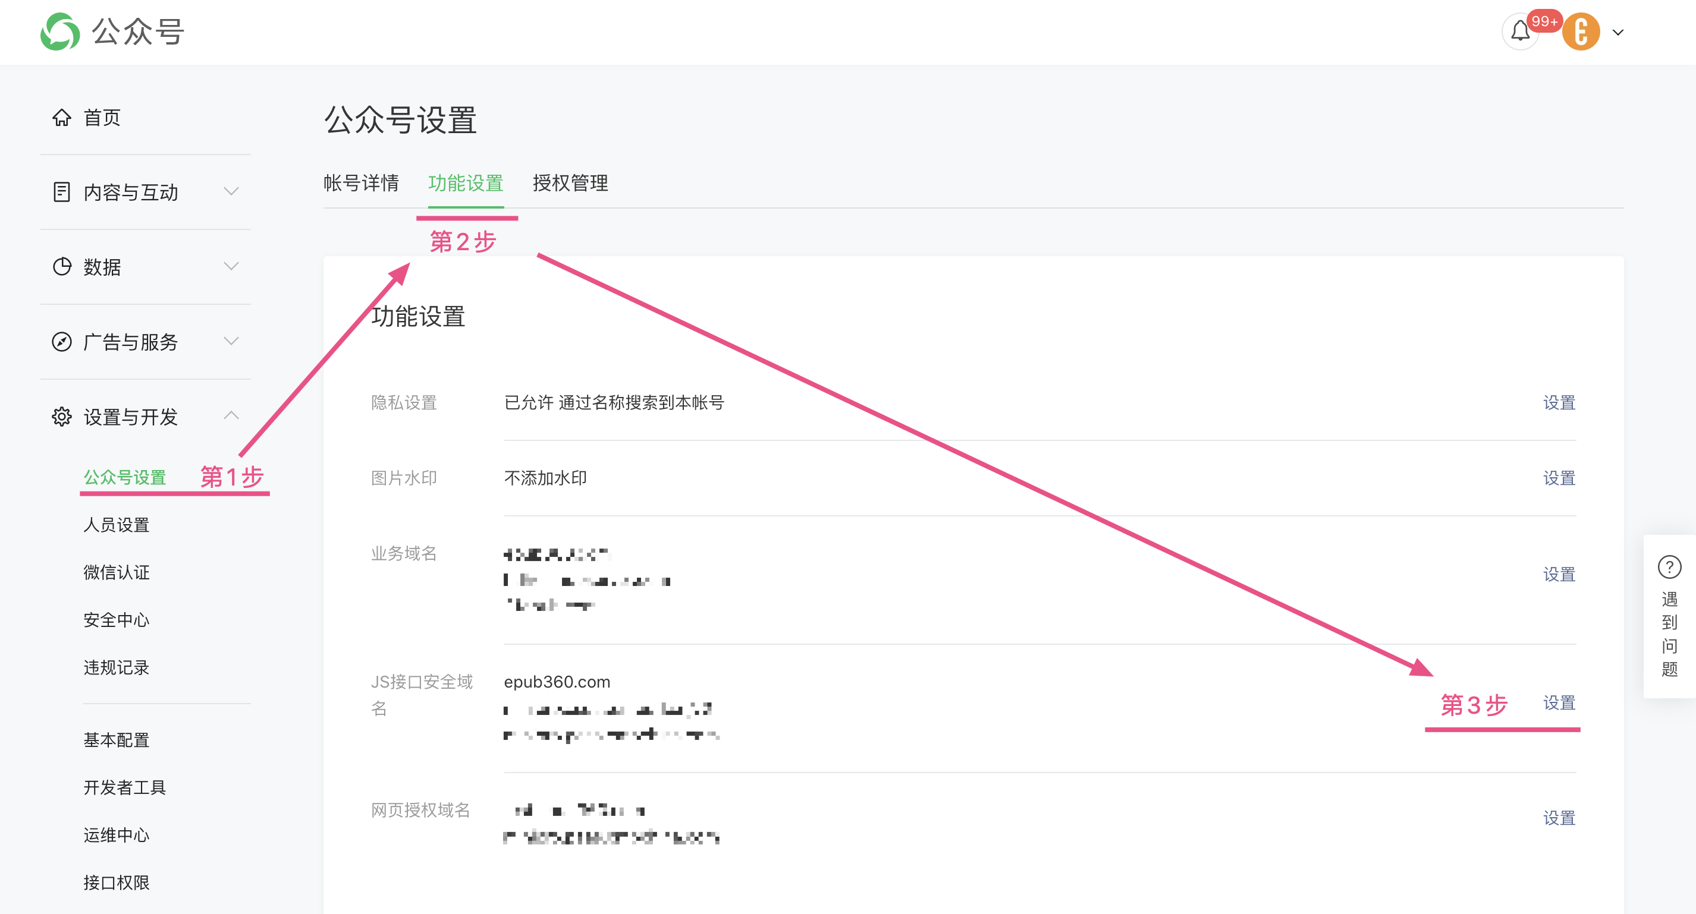Open 基本配置 in sidebar
Screen dimensions: 1696x914
pos(117,740)
